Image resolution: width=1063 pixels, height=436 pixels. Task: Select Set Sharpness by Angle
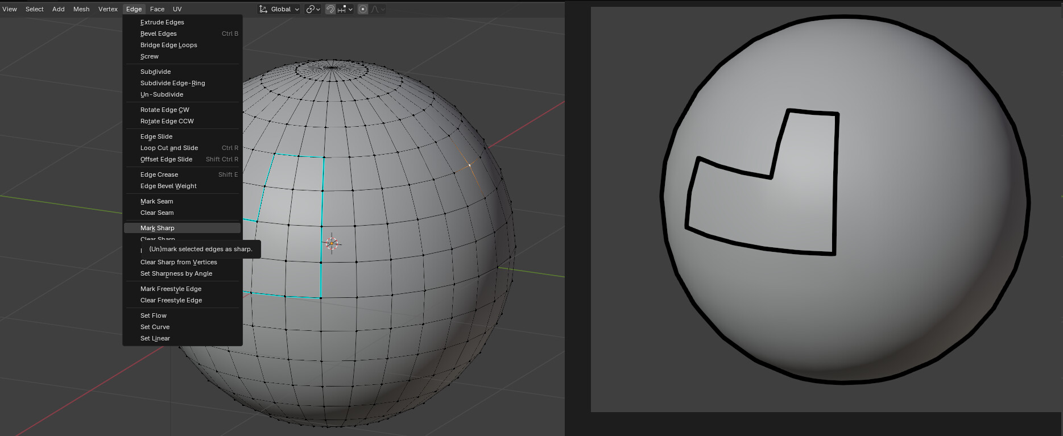(x=183, y=273)
